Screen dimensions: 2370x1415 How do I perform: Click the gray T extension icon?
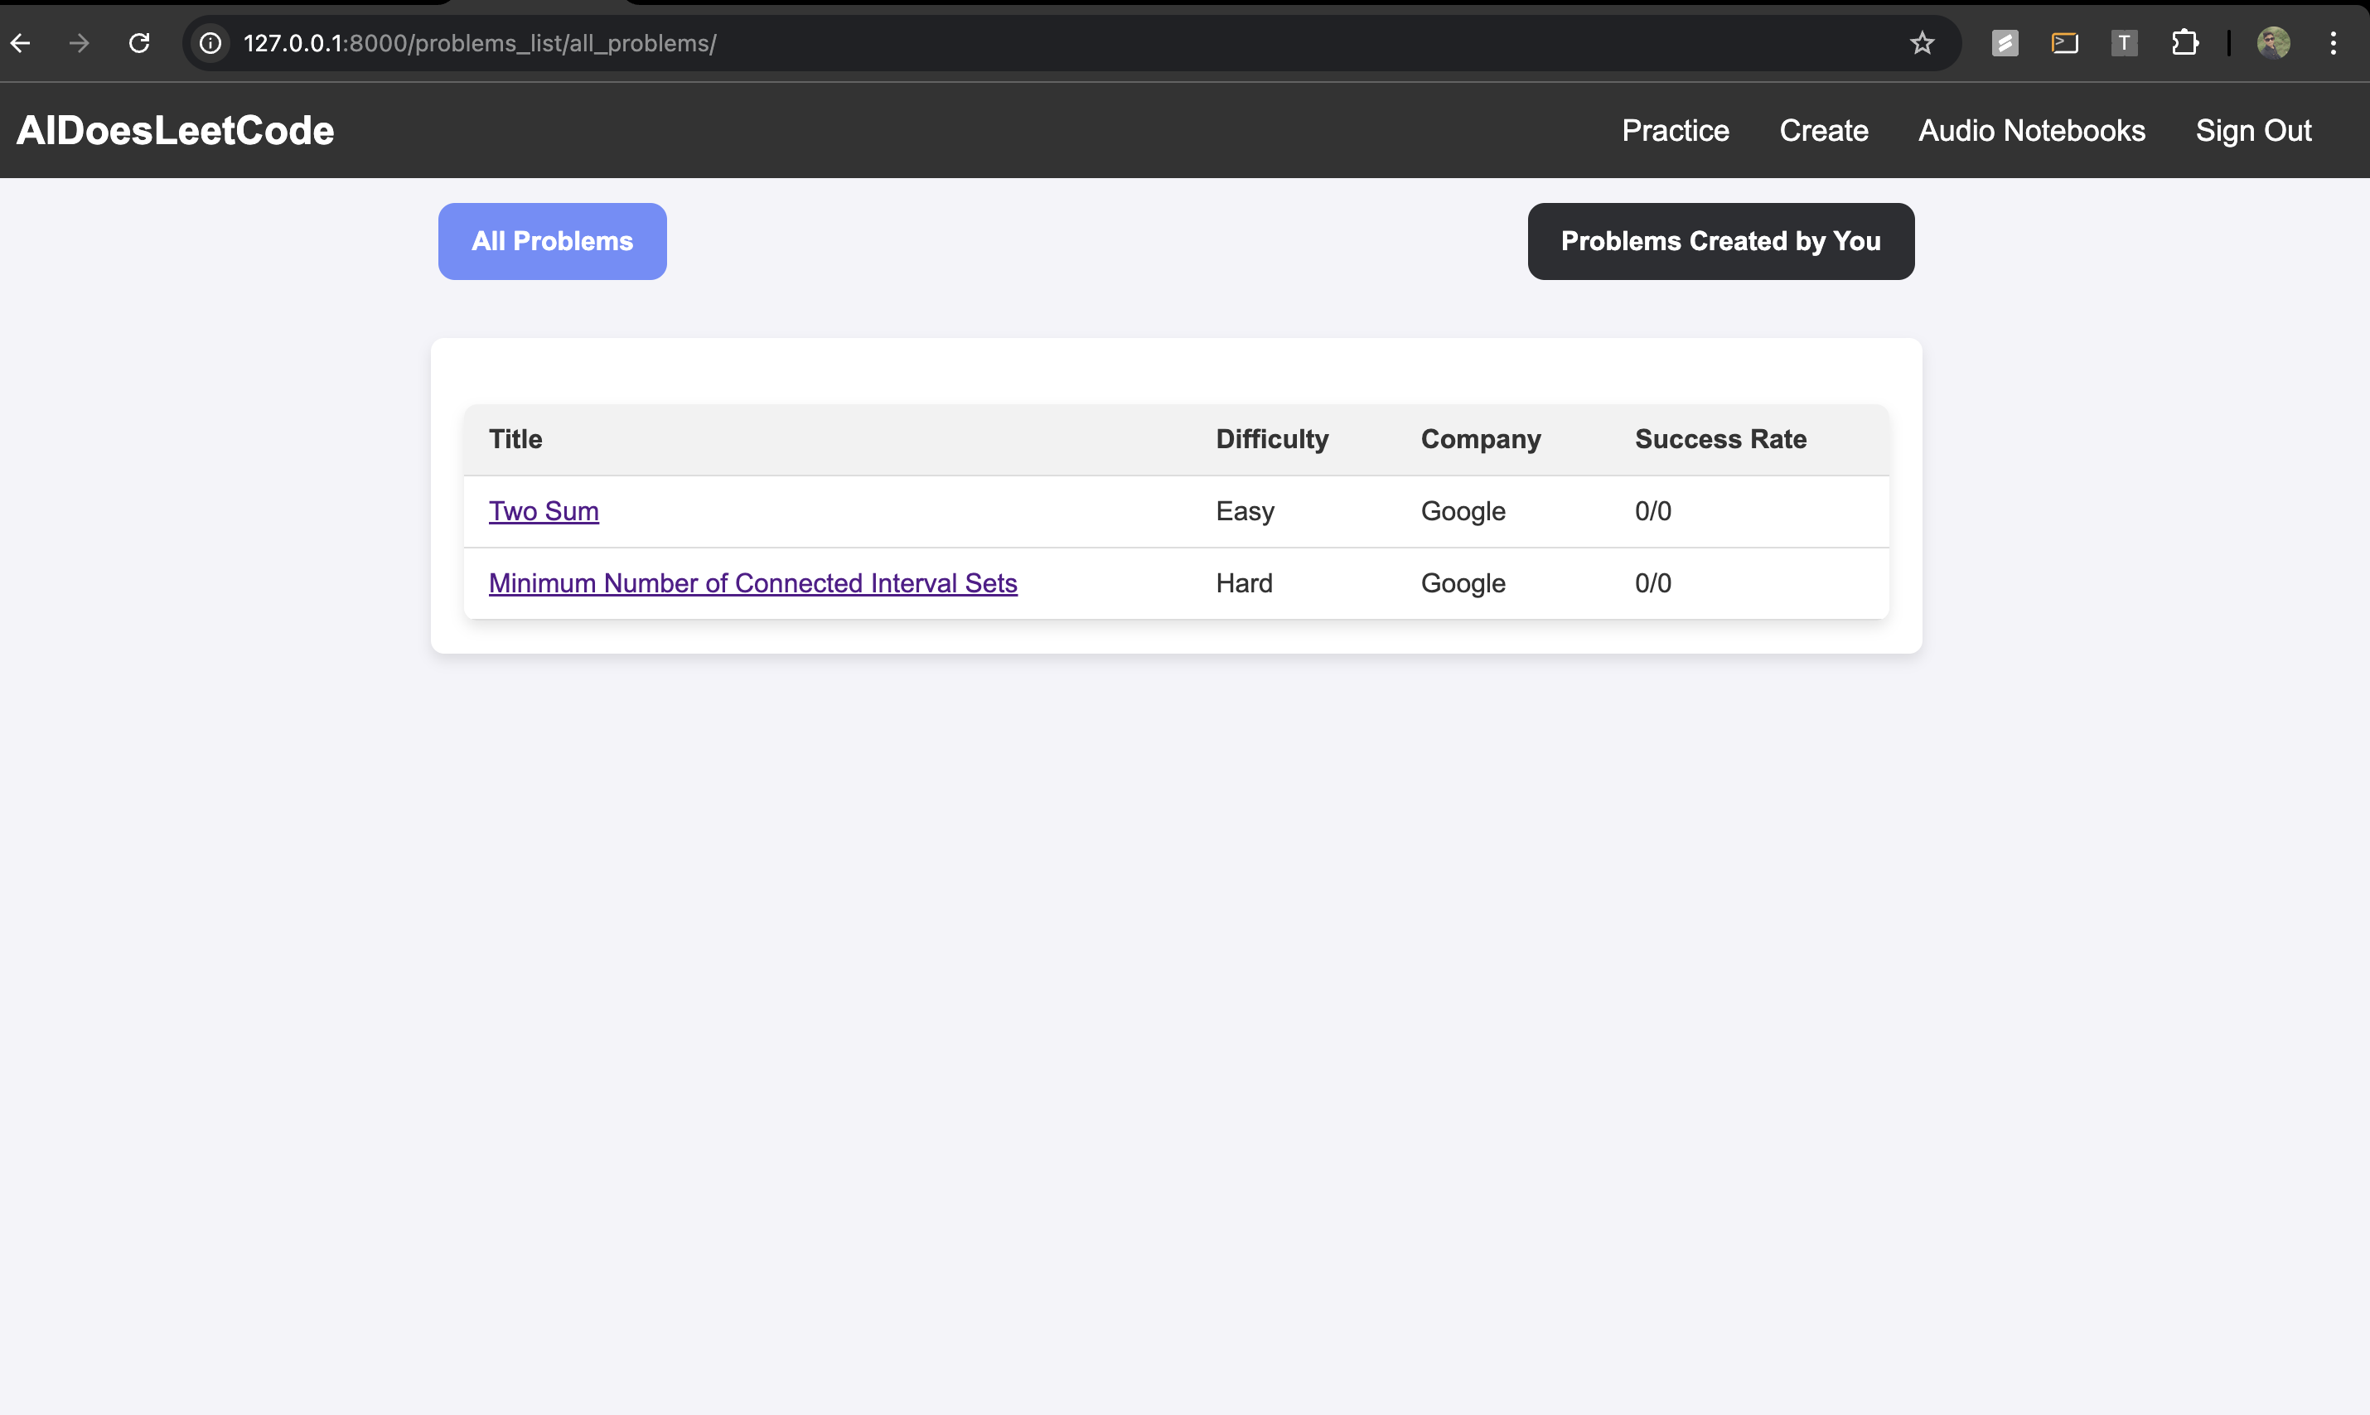(x=2124, y=43)
